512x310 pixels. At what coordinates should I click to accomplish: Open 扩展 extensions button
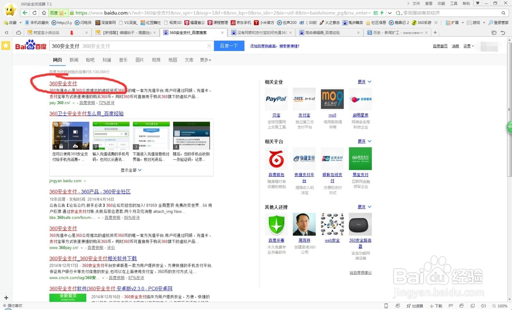pyautogui.click(x=452, y=22)
